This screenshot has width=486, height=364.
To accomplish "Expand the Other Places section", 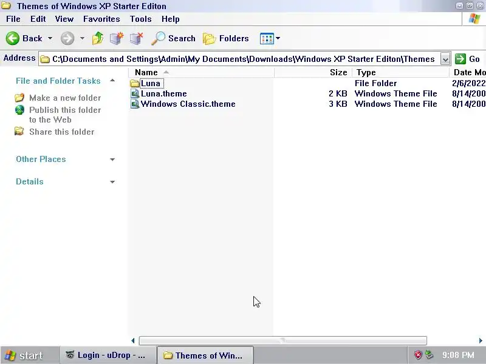I will [x=112, y=160].
